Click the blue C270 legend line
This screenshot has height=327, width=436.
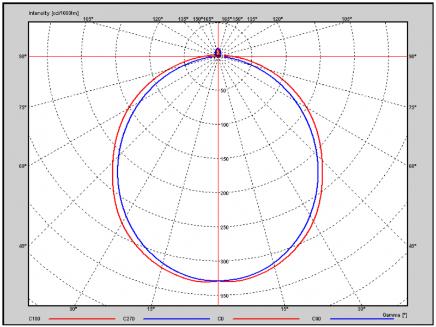[177, 319]
